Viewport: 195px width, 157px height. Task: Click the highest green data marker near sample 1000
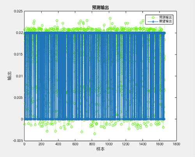[x=110, y=18]
